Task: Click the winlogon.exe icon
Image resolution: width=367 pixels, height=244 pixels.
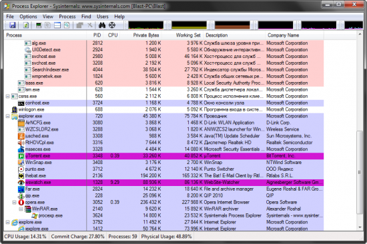Action: (15, 109)
